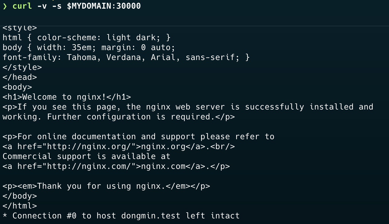Click the curl command word

[x=22, y=6]
